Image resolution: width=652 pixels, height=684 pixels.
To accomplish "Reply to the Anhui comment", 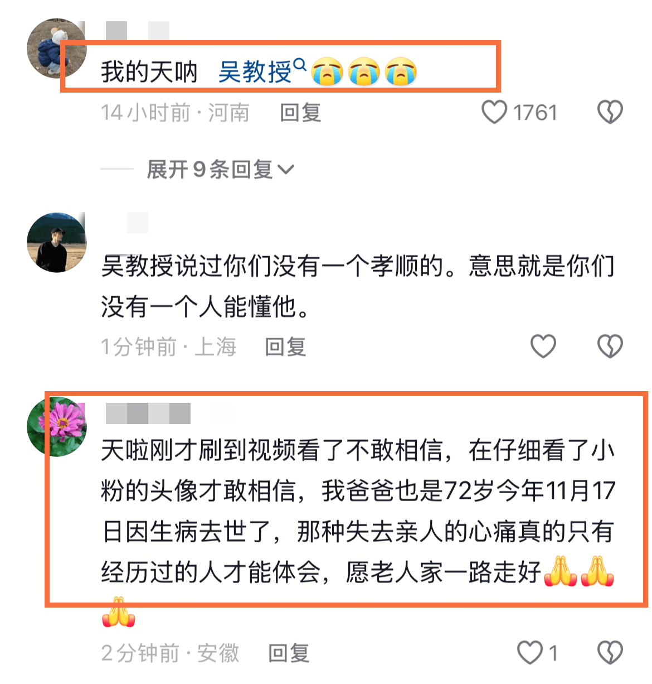I will [289, 653].
